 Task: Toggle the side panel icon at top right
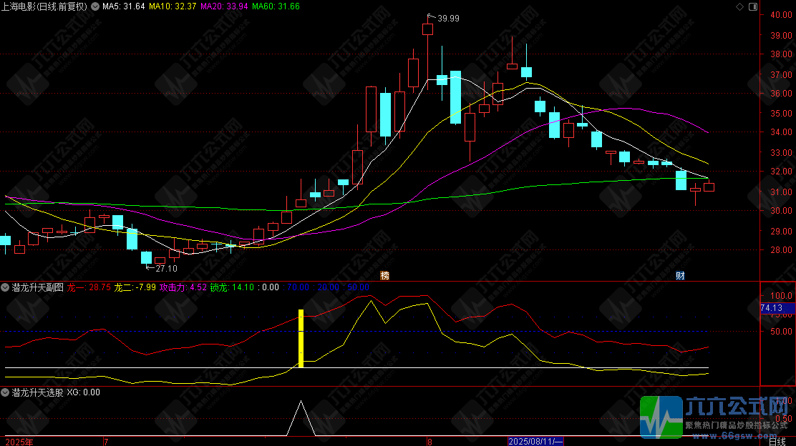point(753,6)
